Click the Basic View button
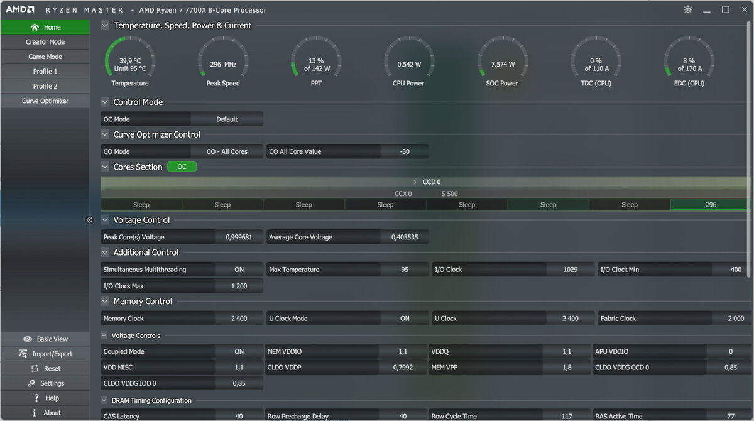Viewport: 754px width, 421px height. [x=45, y=339]
